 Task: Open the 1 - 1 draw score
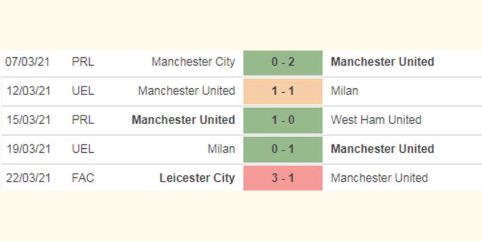(283, 92)
